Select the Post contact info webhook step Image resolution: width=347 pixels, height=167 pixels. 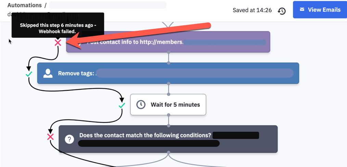[168, 42]
